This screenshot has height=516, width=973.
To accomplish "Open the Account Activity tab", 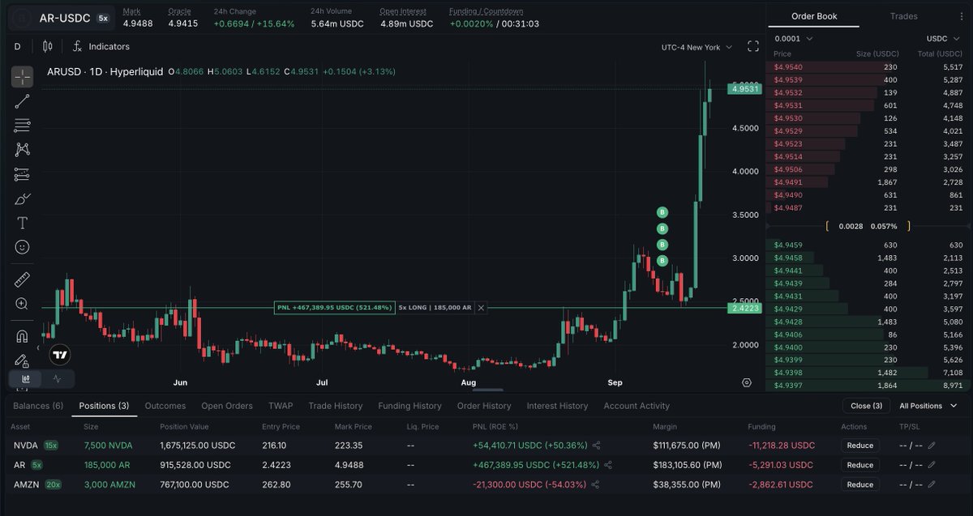I will click(637, 406).
